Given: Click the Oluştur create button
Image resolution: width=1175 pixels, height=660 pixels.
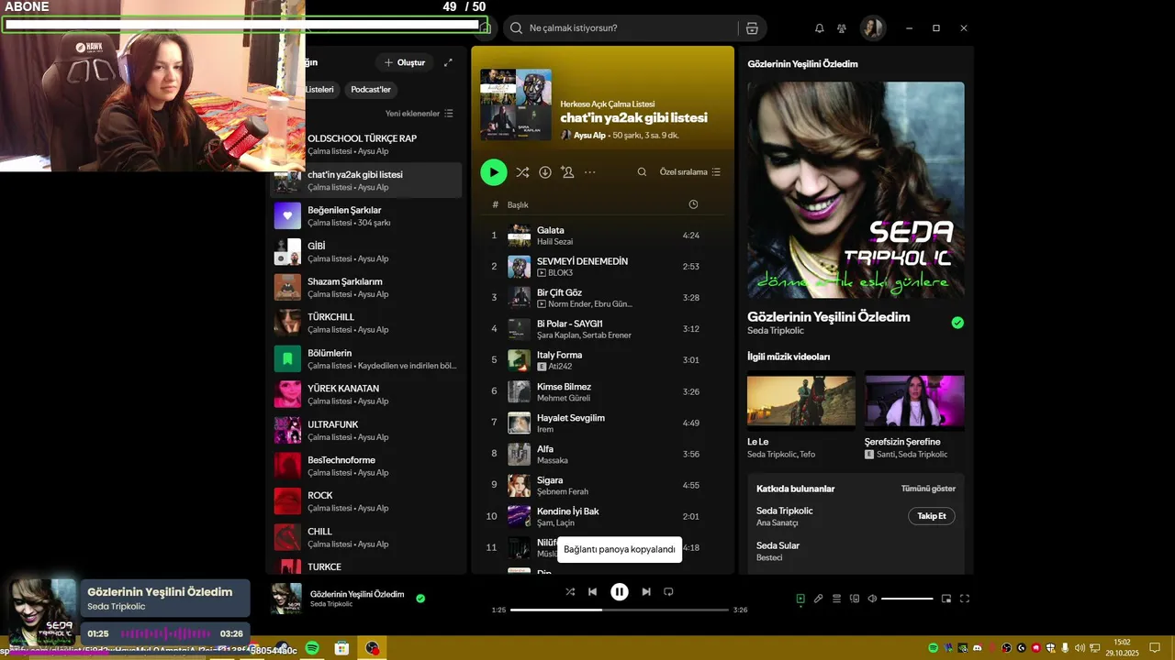Looking at the screenshot, I should (405, 62).
